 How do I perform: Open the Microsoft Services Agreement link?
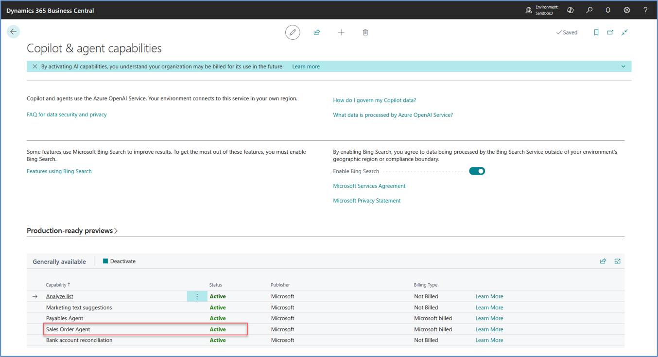(x=369, y=186)
